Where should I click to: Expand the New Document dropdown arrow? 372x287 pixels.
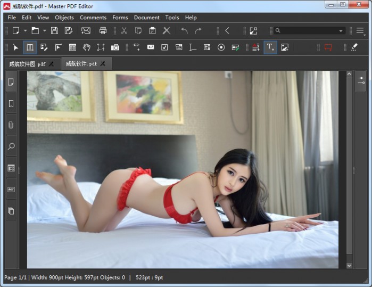click(25, 31)
